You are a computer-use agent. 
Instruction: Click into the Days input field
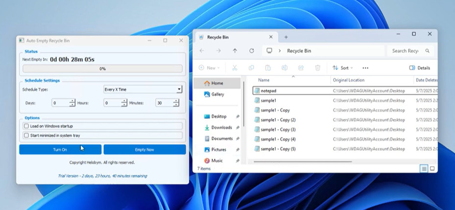pyautogui.click(x=60, y=103)
